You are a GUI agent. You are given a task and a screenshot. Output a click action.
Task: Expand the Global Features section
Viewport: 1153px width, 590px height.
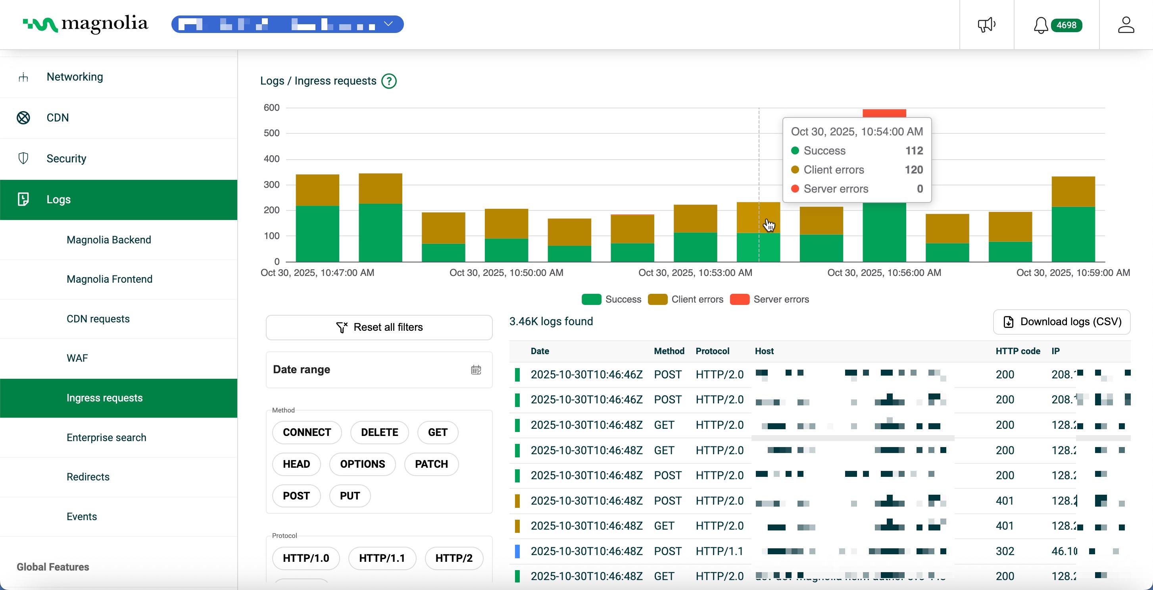pos(52,567)
